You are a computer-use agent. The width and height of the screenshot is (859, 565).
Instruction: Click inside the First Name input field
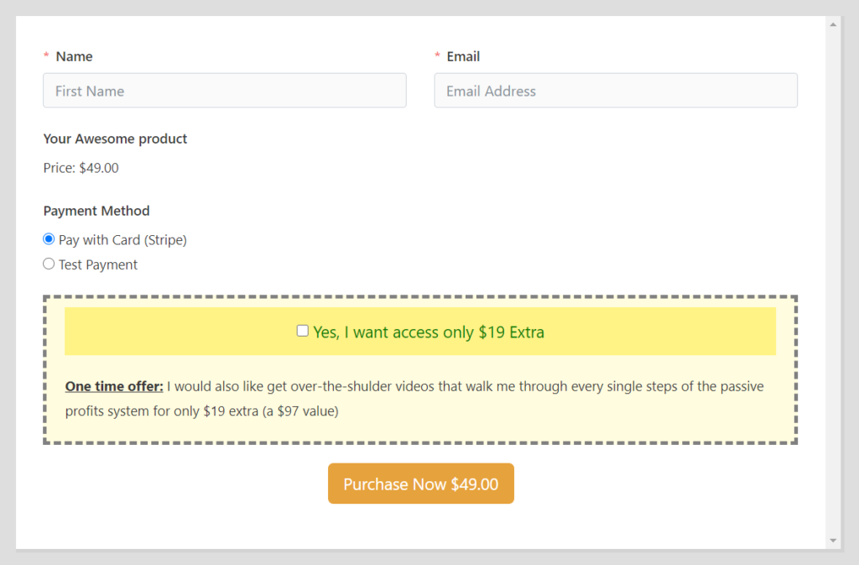click(x=224, y=90)
